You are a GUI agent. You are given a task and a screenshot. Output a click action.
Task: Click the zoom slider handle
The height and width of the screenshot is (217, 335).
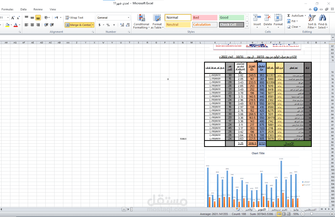[x=312, y=214]
